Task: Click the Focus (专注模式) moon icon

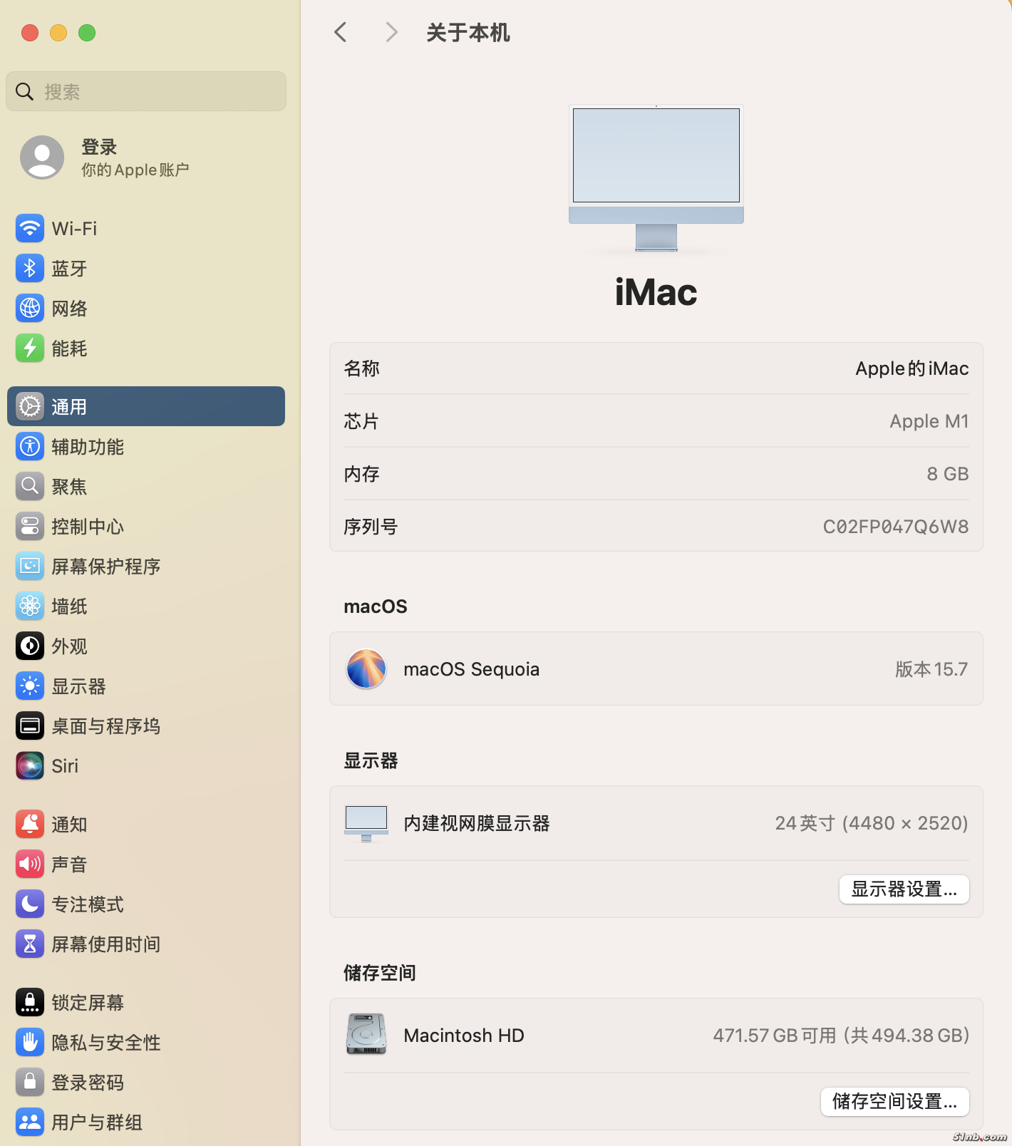Action: pos(30,904)
